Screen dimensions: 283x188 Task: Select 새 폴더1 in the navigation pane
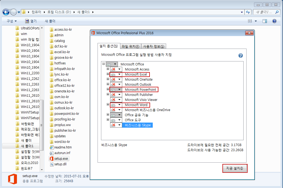(21, 146)
